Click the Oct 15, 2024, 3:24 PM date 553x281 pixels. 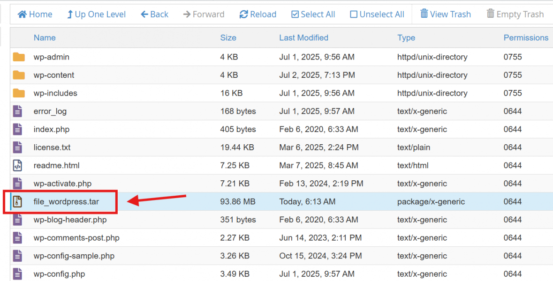point(320,256)
